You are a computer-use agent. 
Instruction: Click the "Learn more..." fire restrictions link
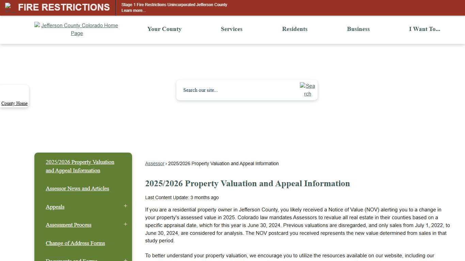(x=133, y=11)
